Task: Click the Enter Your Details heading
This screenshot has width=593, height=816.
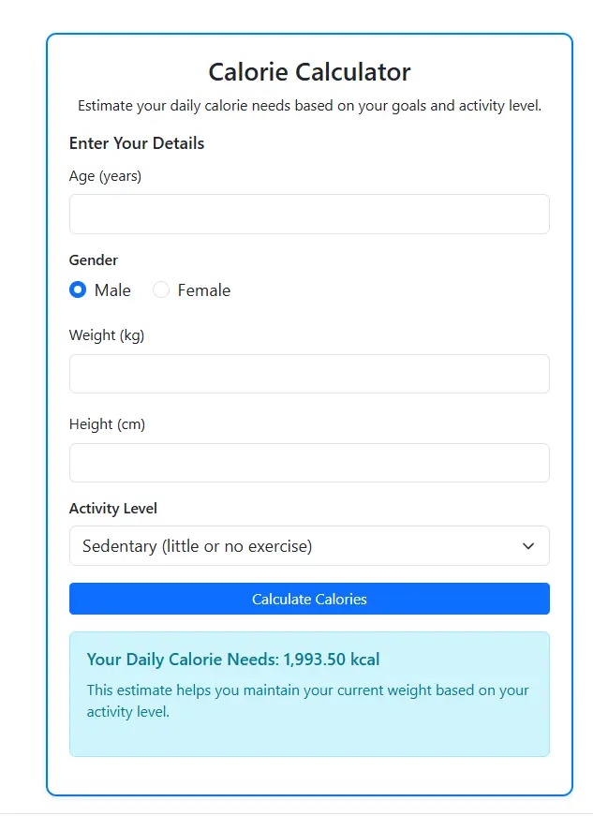Action: click(136, 143)
